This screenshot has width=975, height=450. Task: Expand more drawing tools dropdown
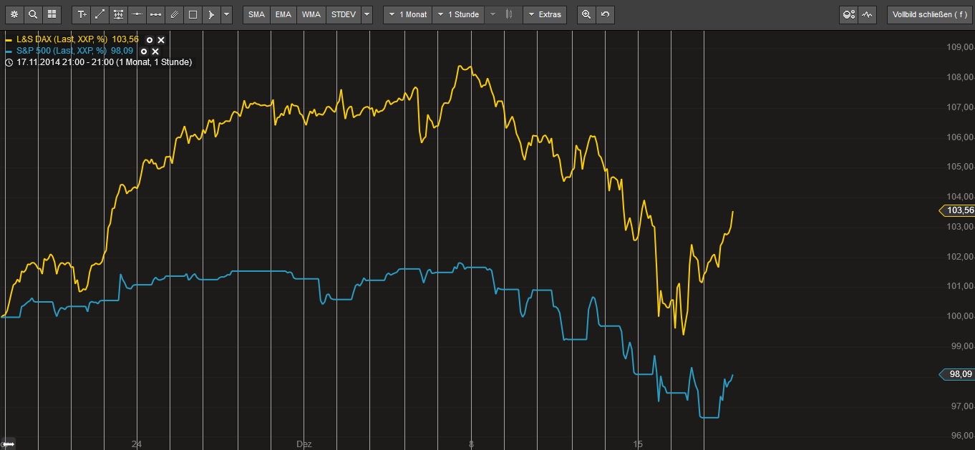227,14
